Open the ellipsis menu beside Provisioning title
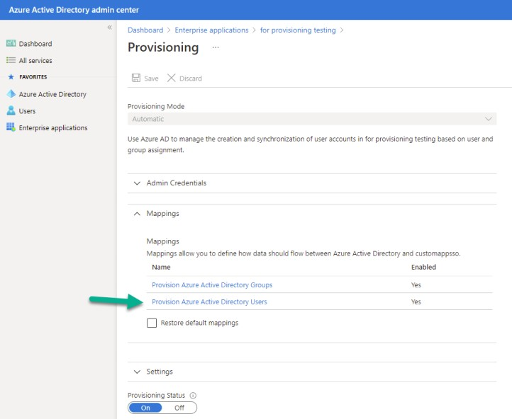 click(216, 47)
